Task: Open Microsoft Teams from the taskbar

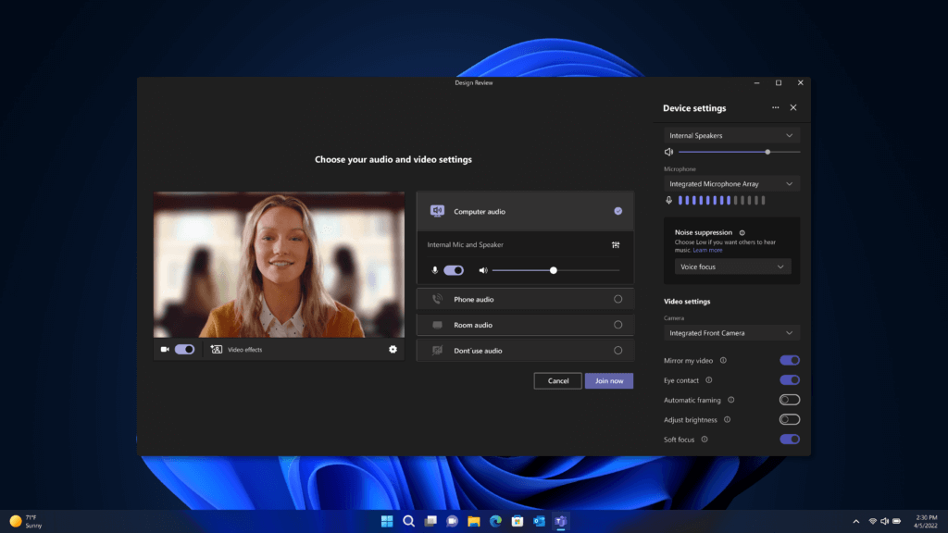Action: click(x=559, y=521)
